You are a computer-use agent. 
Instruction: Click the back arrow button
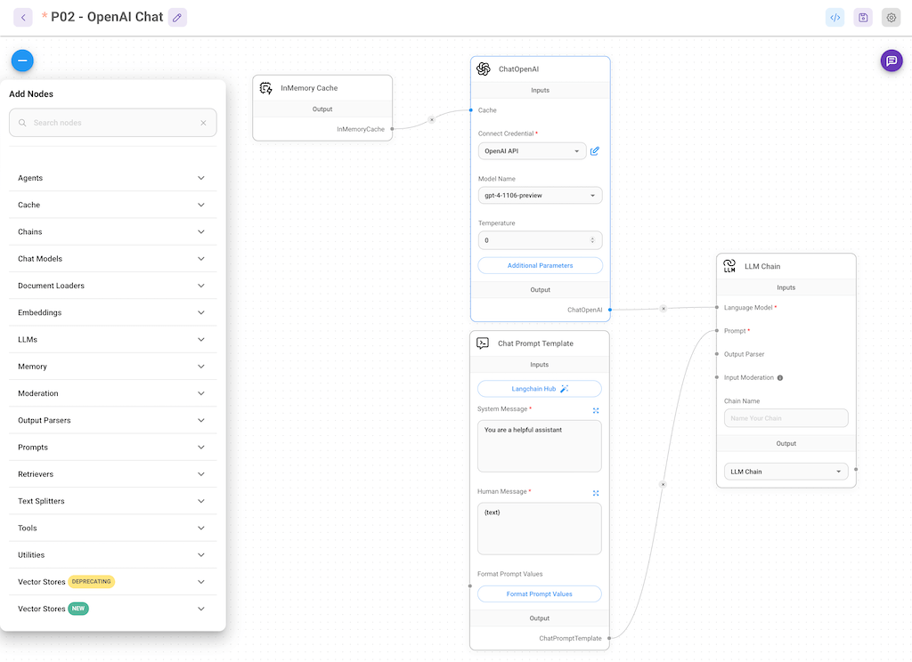[x=23, y=17]
